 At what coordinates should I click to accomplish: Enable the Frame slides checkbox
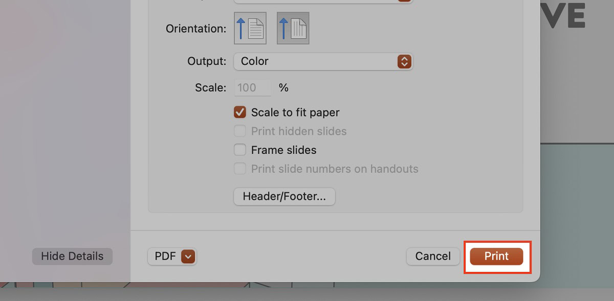[240, 150]
